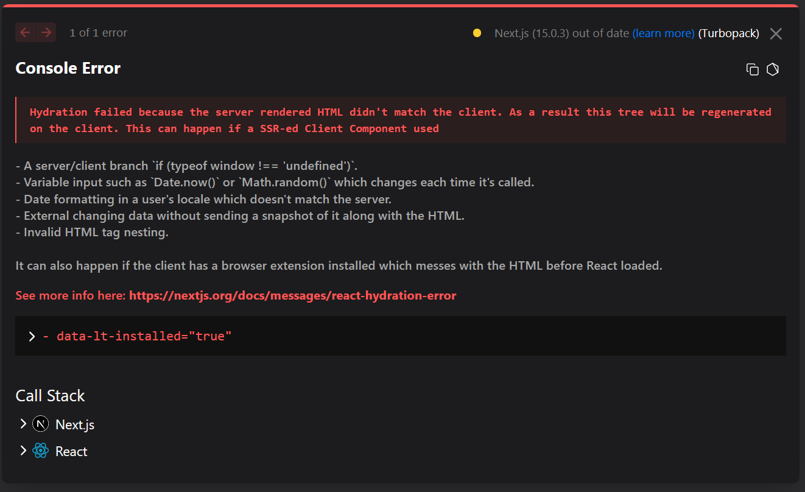Open the Node.js inspector hexagon icon
Viewport: 805px width, 492px height.
pos(773,69)
